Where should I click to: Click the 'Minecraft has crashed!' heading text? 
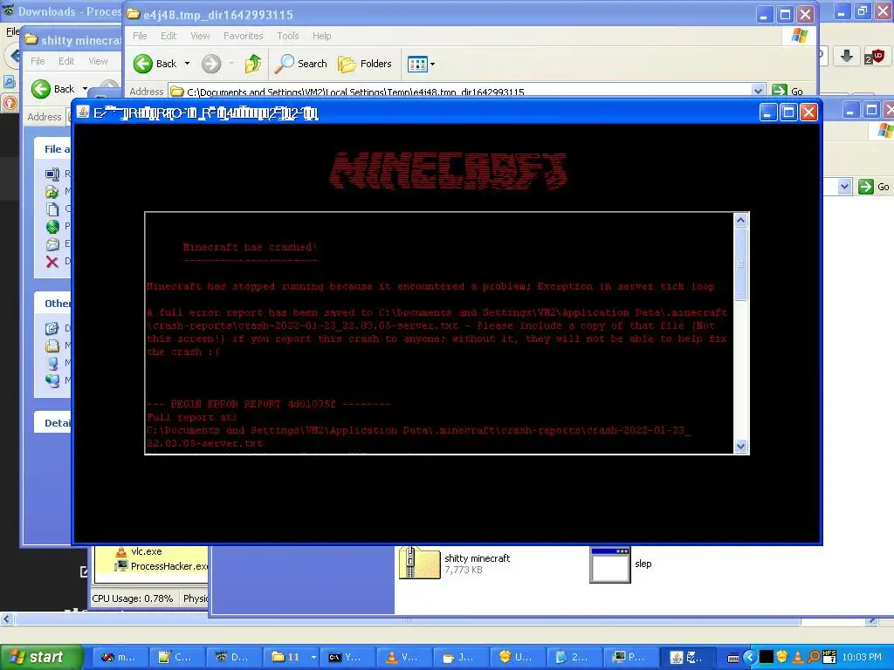pyautogui.click(x=250, y=247)
